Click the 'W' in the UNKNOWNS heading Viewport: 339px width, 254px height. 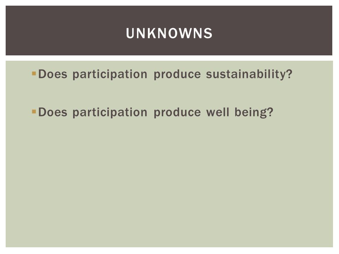tap(185, 33)
